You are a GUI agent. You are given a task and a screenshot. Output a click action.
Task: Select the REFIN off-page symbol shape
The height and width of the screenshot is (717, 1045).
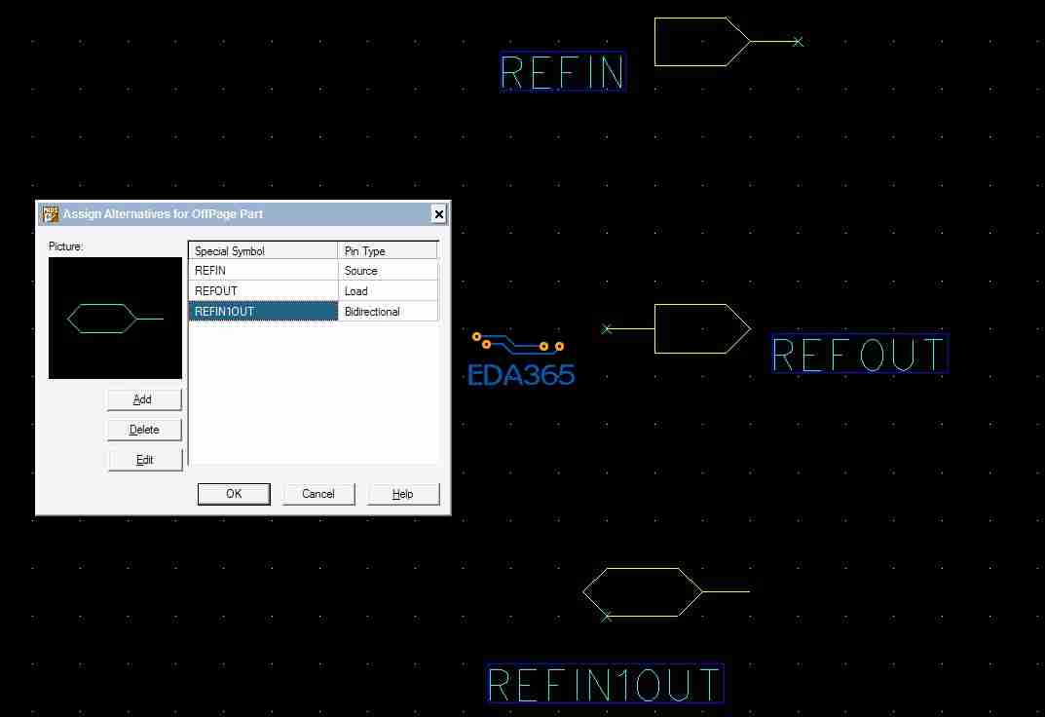point(702,42)
